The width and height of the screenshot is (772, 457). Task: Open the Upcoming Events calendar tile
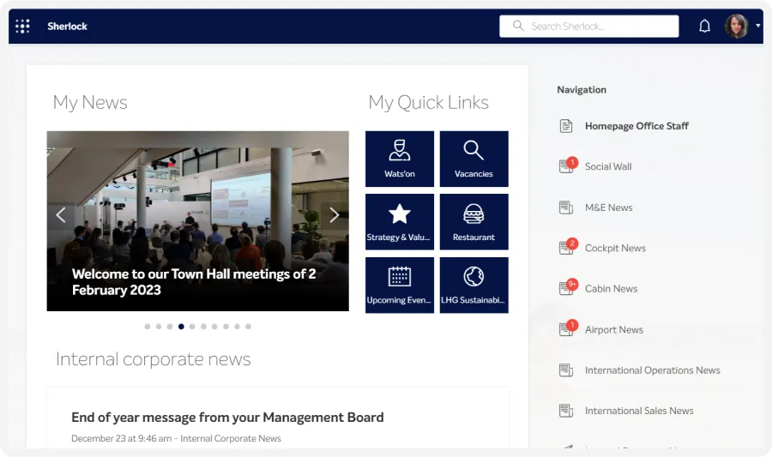pos(400,286)
